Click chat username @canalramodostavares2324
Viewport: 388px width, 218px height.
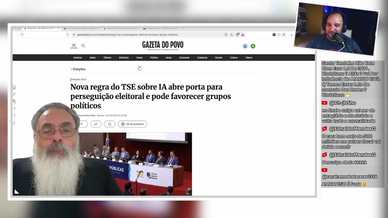click(x=350, y=177)
